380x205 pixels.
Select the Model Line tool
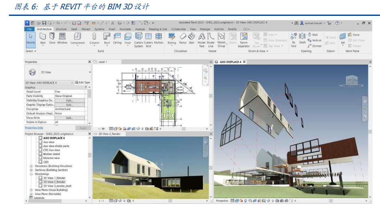[x=211, y=40]
